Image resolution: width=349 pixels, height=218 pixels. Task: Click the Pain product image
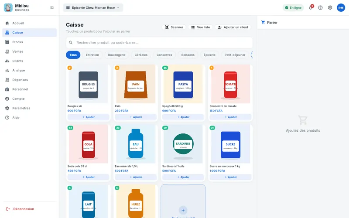[x=136, y=84]
